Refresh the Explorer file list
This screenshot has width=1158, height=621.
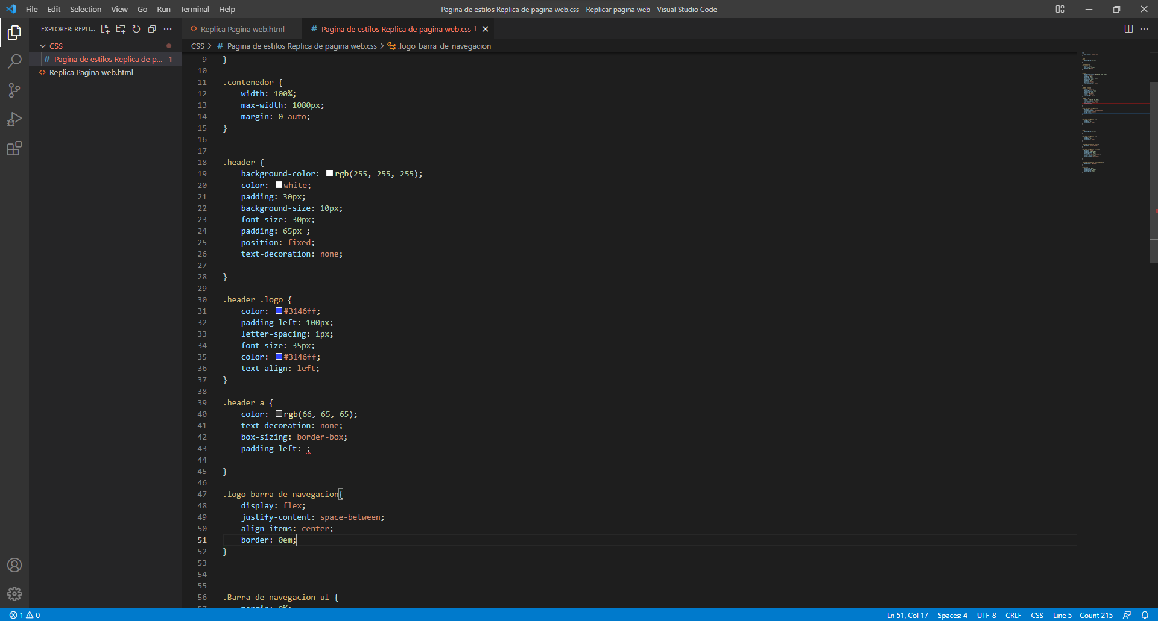136,29
